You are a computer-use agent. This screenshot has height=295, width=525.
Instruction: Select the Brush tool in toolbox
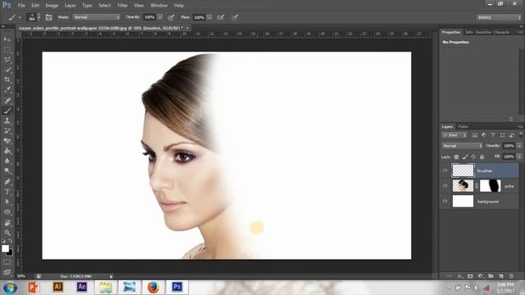point(7,111)
